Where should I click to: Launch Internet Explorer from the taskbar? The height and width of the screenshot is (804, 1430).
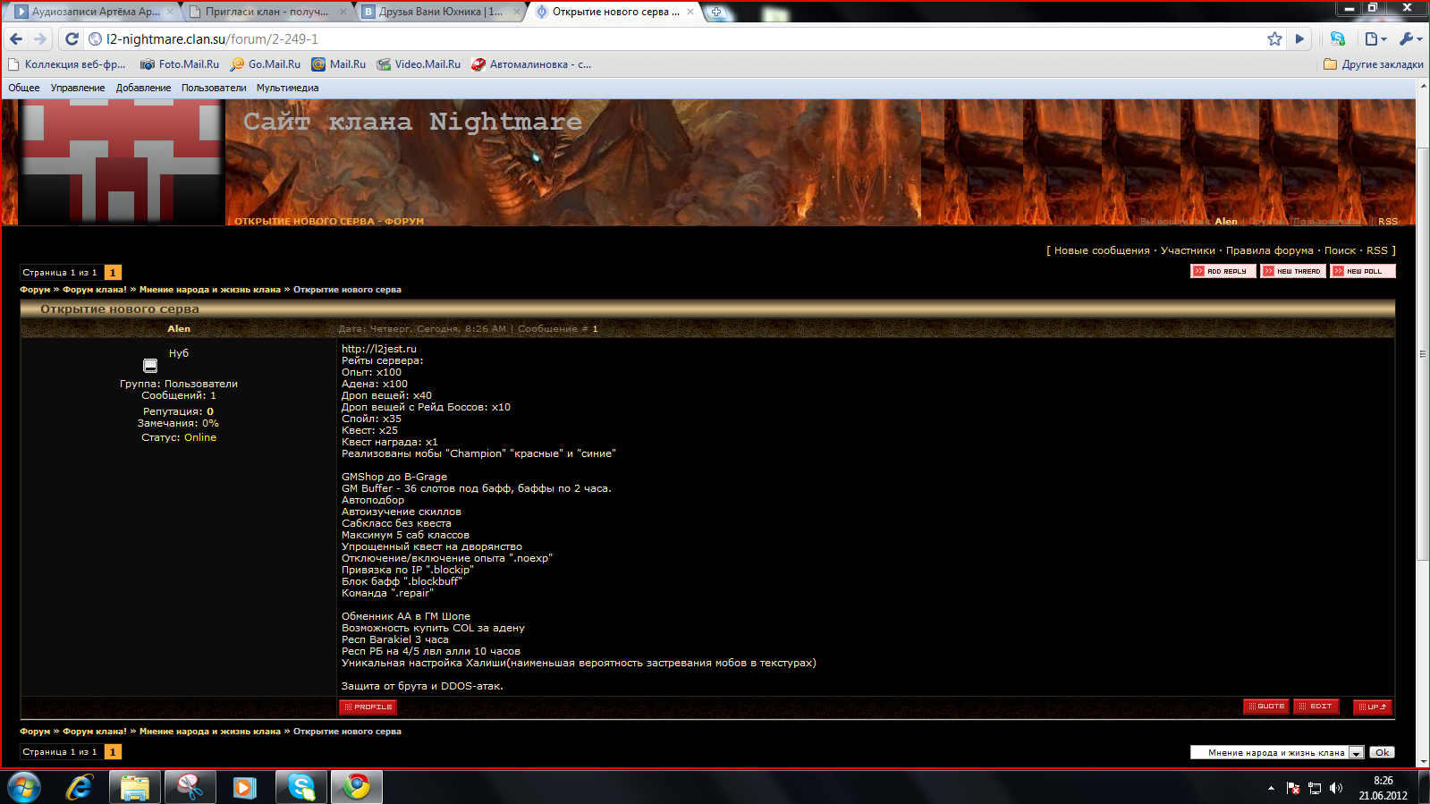80,787
